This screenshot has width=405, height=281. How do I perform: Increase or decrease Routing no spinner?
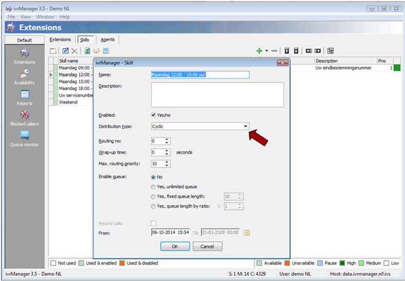(x=167, y=141)
